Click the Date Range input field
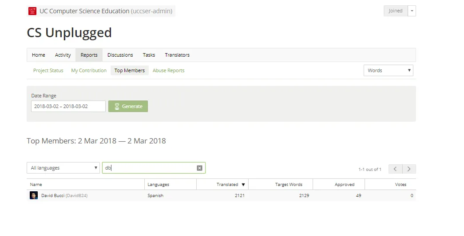The height and width of the screenshot is (236, 464). pos(68,106)
